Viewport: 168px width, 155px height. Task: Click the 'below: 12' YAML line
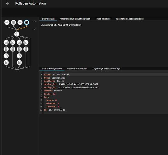point(49,94)
